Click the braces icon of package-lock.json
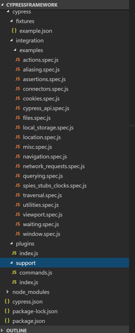Viewport: 135px width, 333px height. tap(7, 311)
